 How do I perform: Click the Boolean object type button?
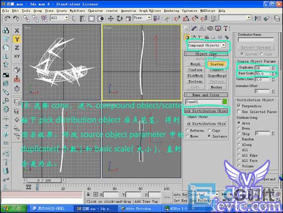tap(195, 82)
